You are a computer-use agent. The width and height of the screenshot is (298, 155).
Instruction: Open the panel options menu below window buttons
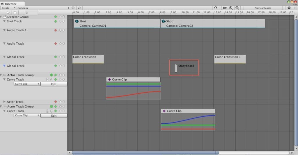click(295, 4)
